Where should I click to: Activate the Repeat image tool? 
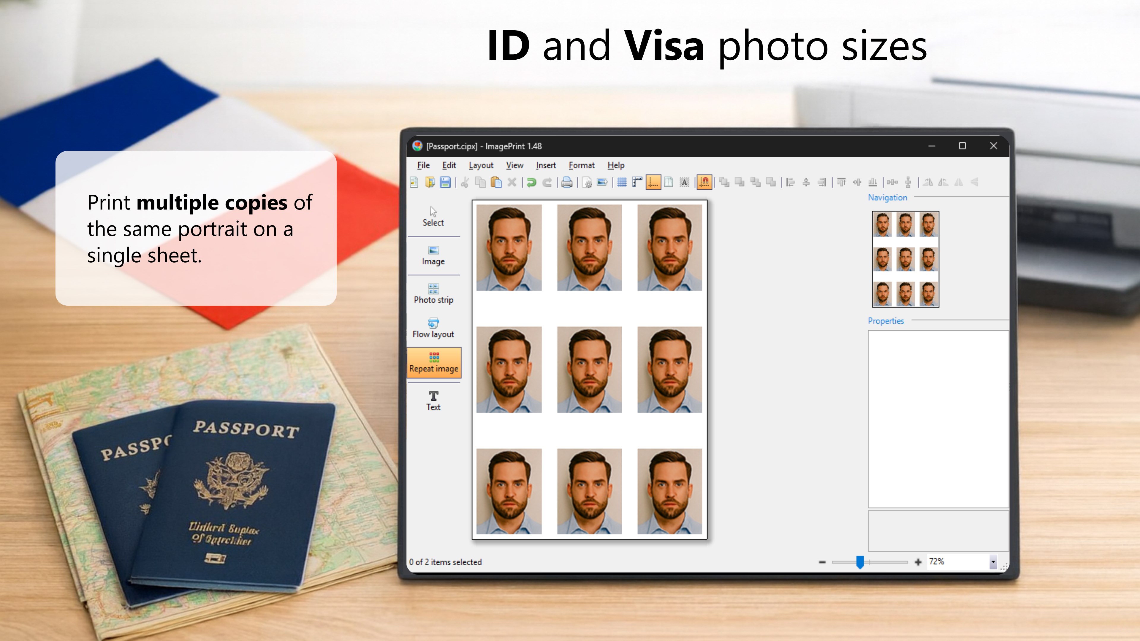(x=434, y=363)
